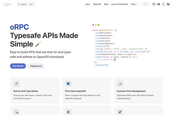The height and width of the screenshot is (115, 173).
Task: Click the '.use(requireAuth)' code line
Action: [x=104, y=36]
